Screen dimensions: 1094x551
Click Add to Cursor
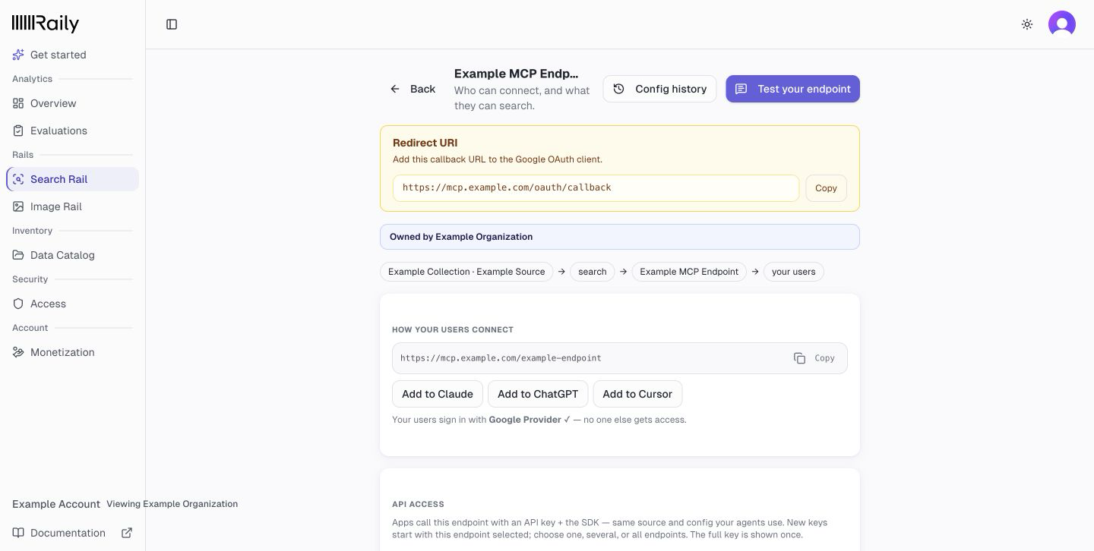pos(637,394)
